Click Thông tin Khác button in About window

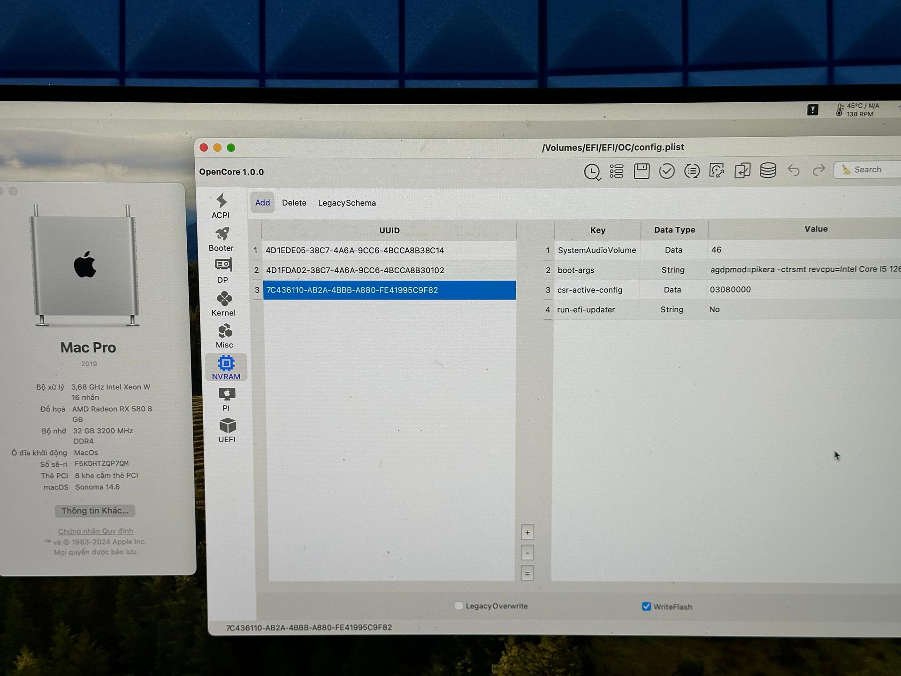tap(95, 511)
